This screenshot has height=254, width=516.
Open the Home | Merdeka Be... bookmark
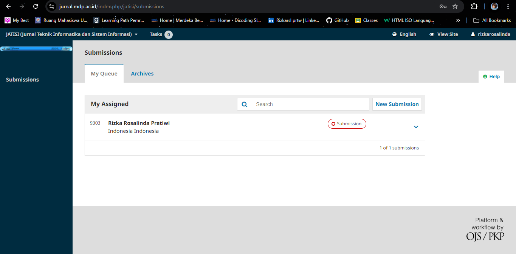point(177,20)
